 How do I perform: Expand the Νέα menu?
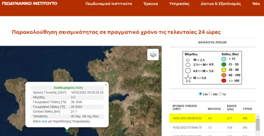[x=256, y=4]
